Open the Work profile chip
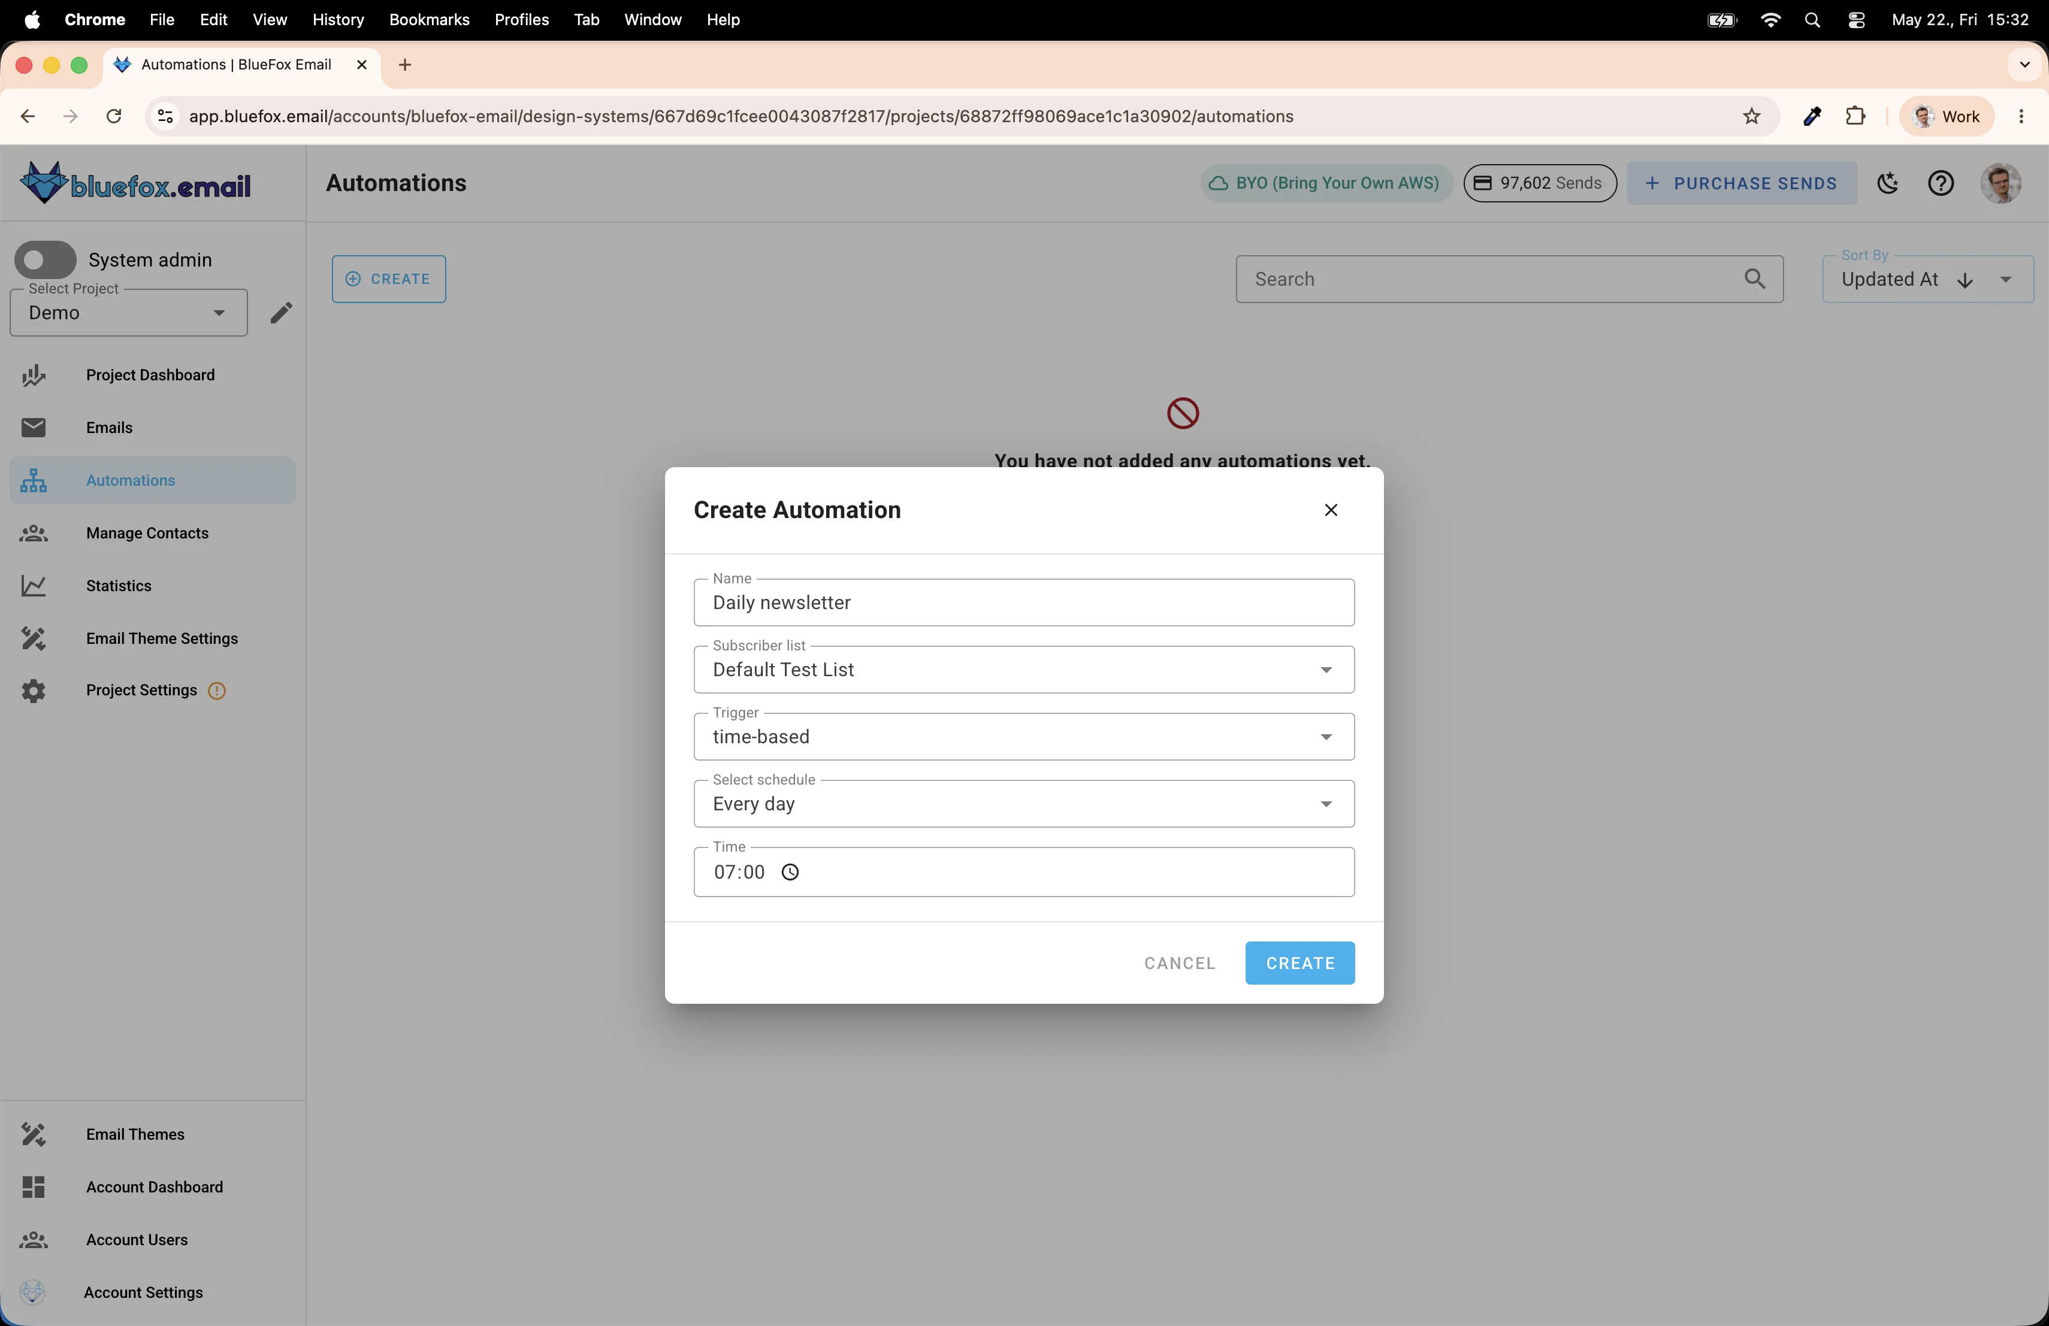 (1947, 116)
